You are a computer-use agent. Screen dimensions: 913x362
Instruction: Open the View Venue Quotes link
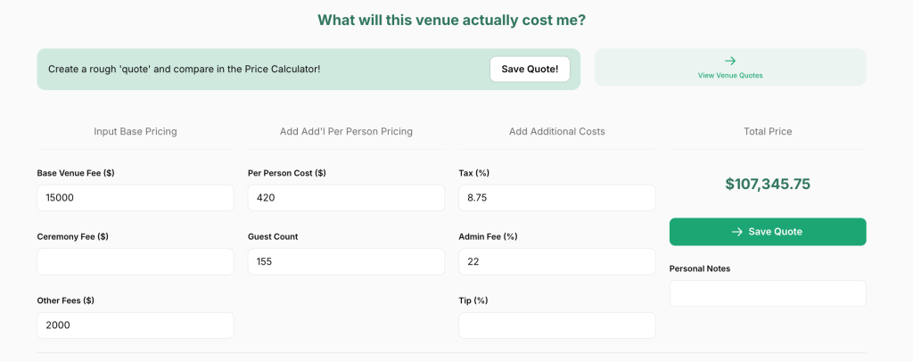[x=730, y=76]
